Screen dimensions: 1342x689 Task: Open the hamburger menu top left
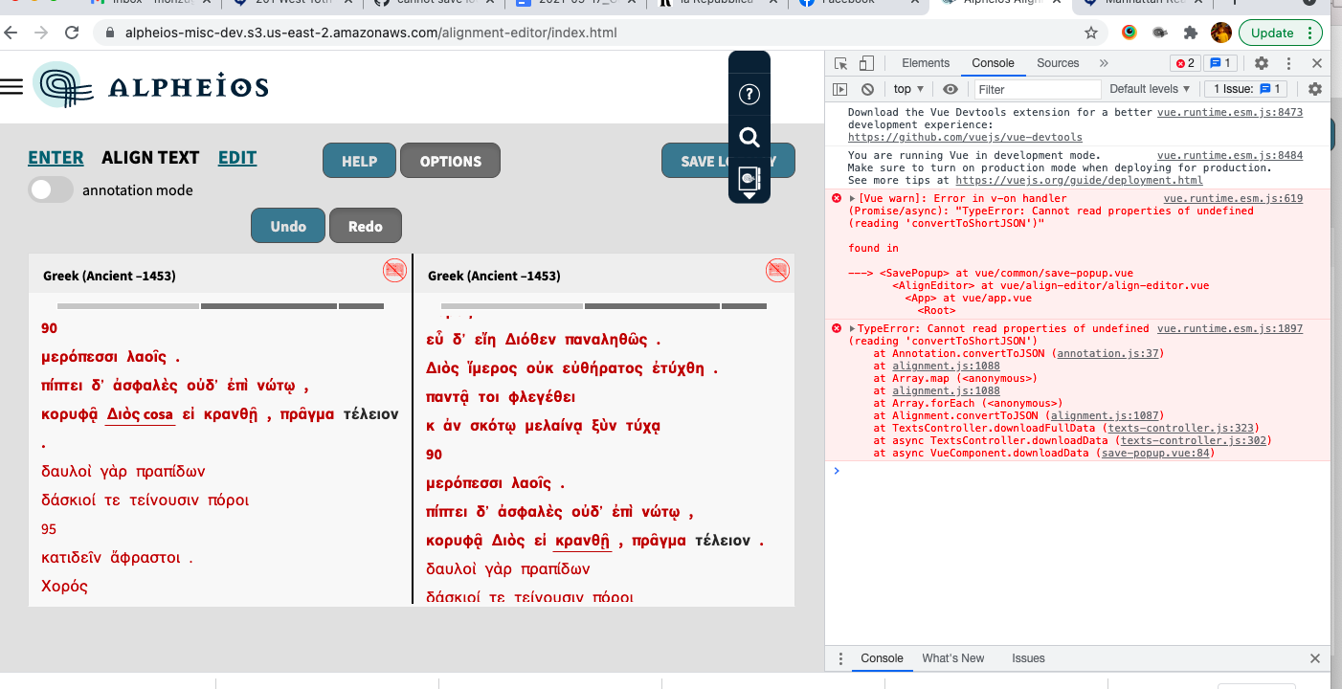coord(12,84)
